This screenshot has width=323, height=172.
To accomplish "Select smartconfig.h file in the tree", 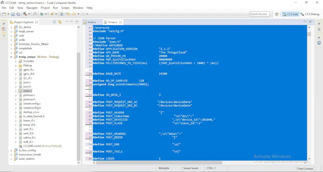I will pyautogui.click(x=32, y=108).
